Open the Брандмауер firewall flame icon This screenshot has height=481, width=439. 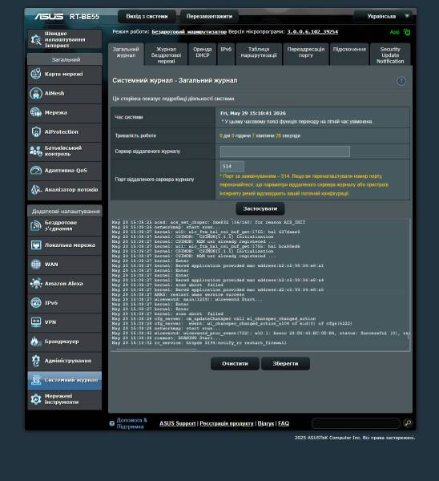coord(36,342)
